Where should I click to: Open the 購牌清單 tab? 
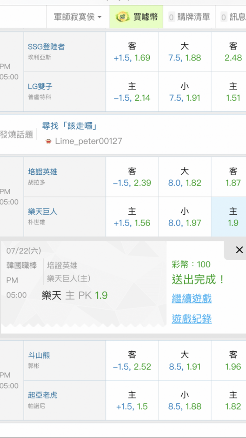pos(190,18)
